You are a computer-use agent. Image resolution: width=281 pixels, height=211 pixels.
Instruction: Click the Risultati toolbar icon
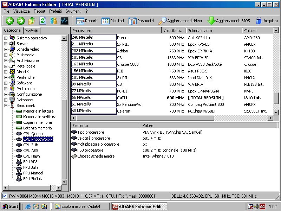tap(112, 21)
